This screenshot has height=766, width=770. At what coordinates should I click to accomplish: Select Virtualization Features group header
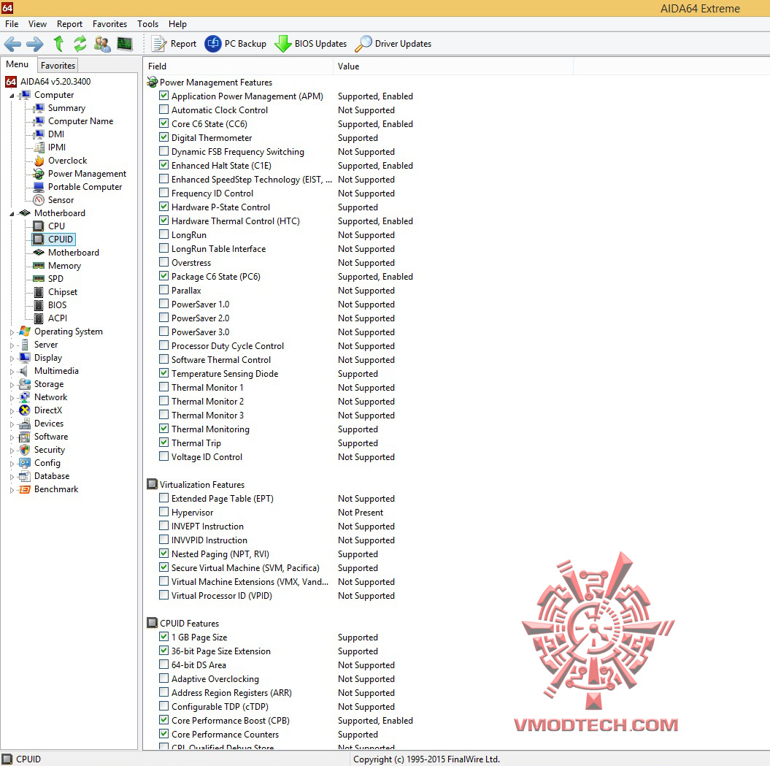tap(202, 485)
